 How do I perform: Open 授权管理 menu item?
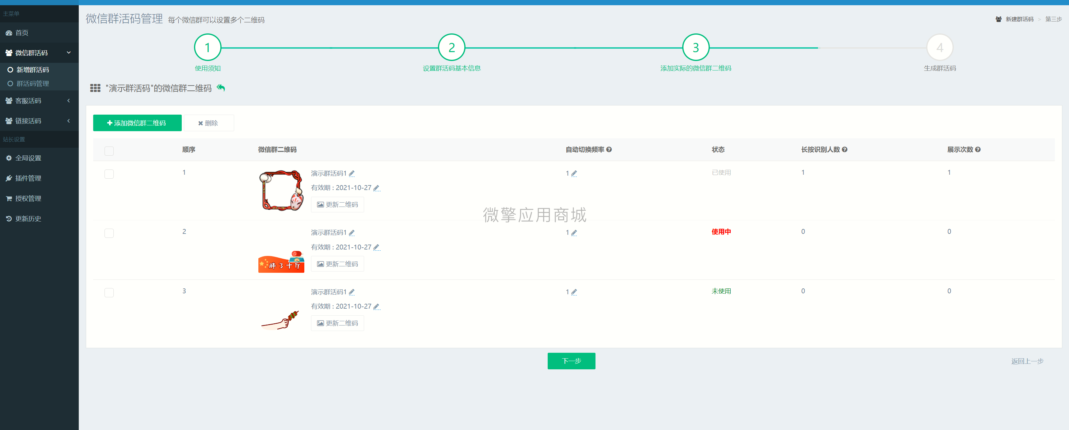click(x=40, y=198)
